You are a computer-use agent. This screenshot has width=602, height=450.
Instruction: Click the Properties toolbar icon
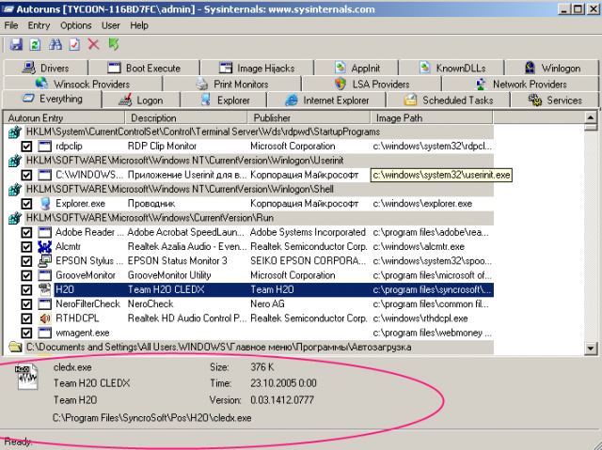[x=73, y=44]
